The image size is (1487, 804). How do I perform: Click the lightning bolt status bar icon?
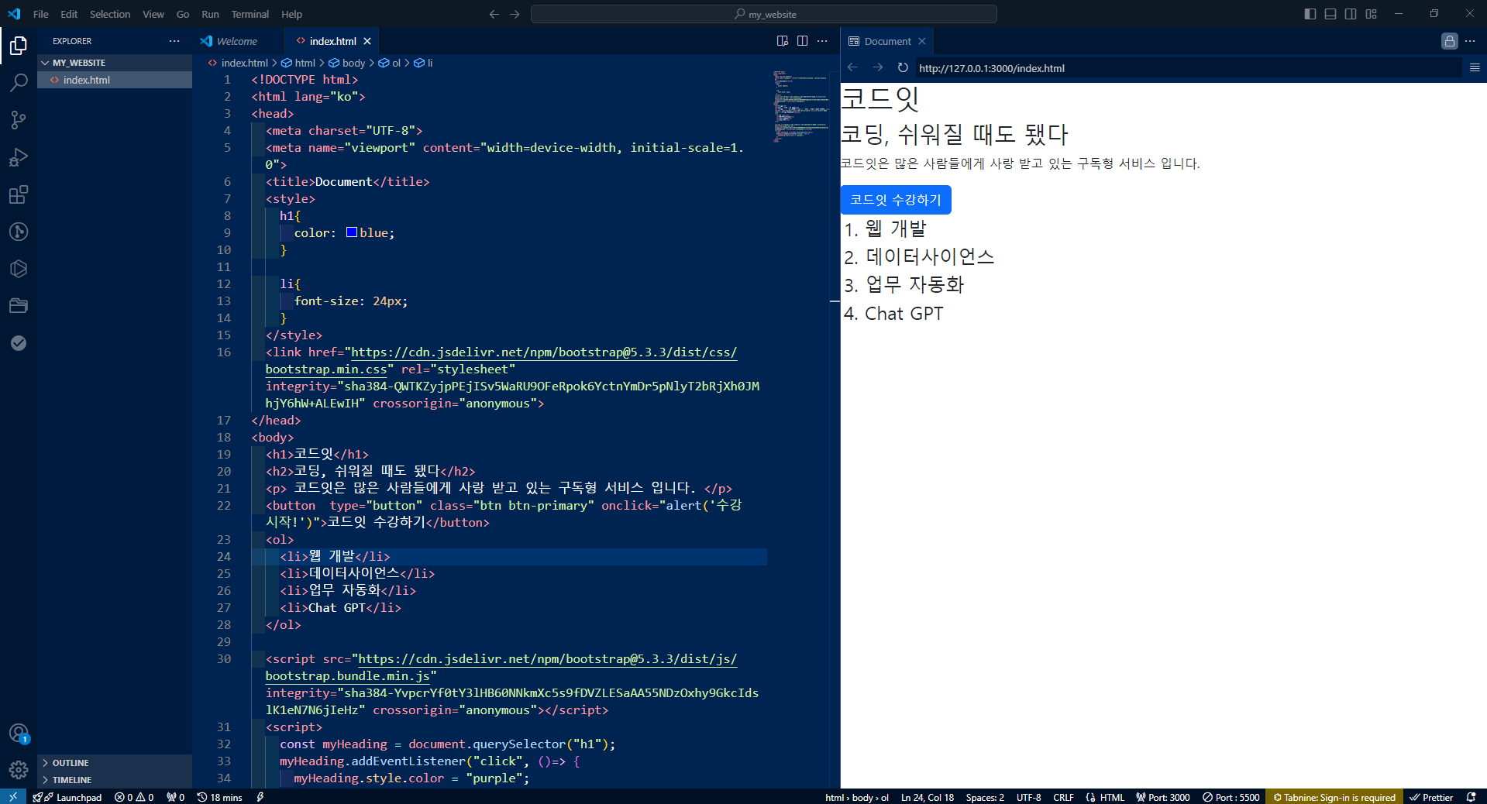pyautogui.click(x=260, y=797)
